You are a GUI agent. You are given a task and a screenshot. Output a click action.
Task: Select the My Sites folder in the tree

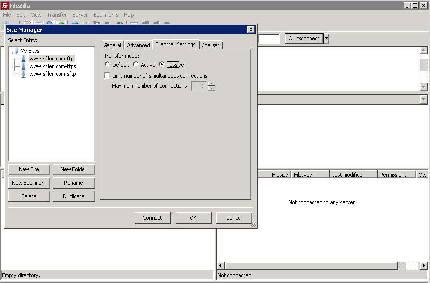[x=30, y=51]
